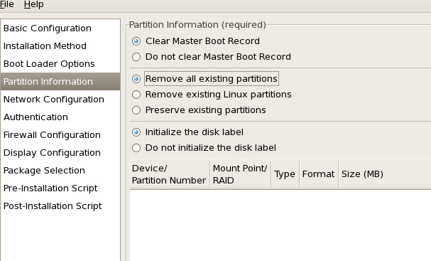
Task: Click the Format column header
Action: 319,174
